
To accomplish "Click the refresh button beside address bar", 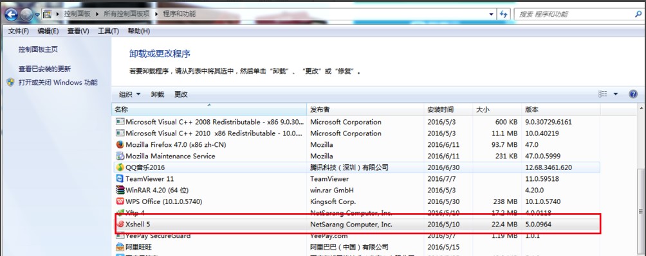I will click(x=503, y=14).
